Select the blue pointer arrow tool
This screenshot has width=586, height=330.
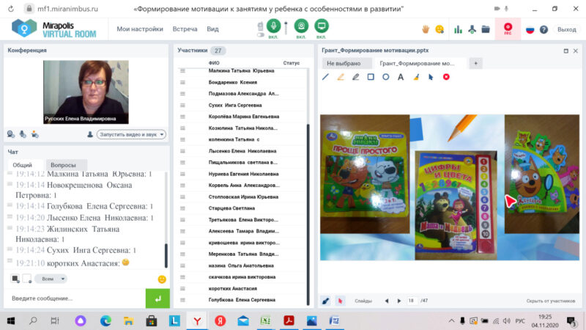[x=431, y=77]
